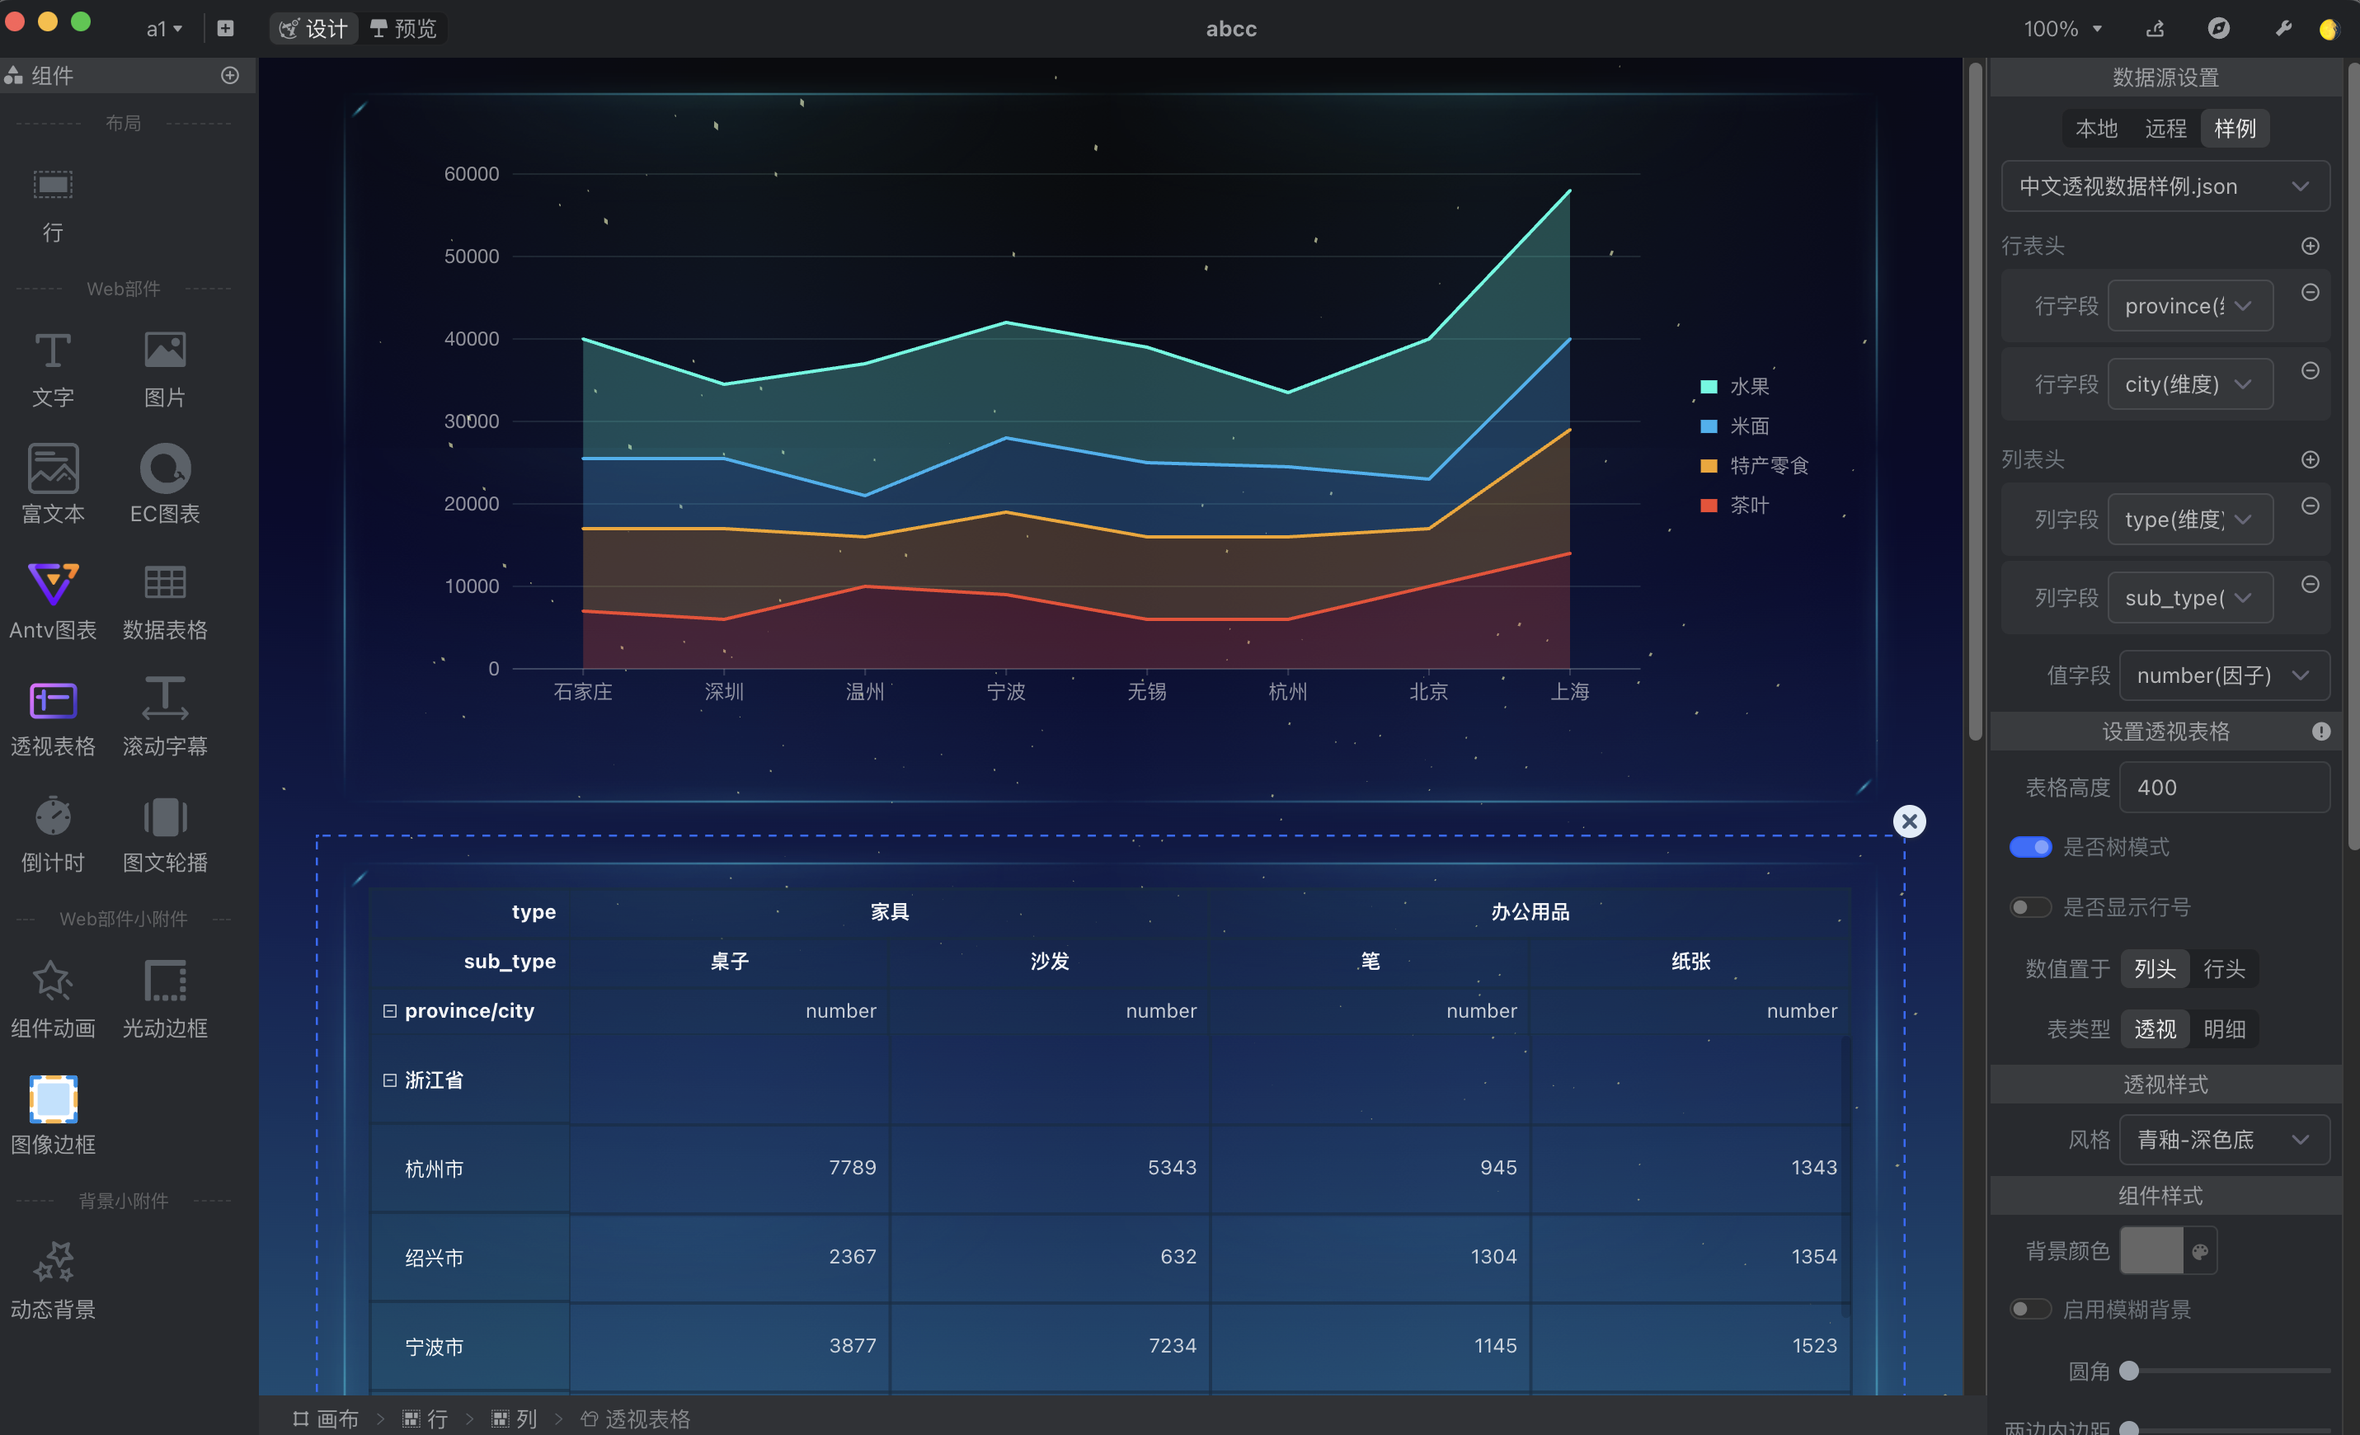Switch to the 远程 data source tab
The width and height of the screenshot is (2360, 1435).
2165,129
